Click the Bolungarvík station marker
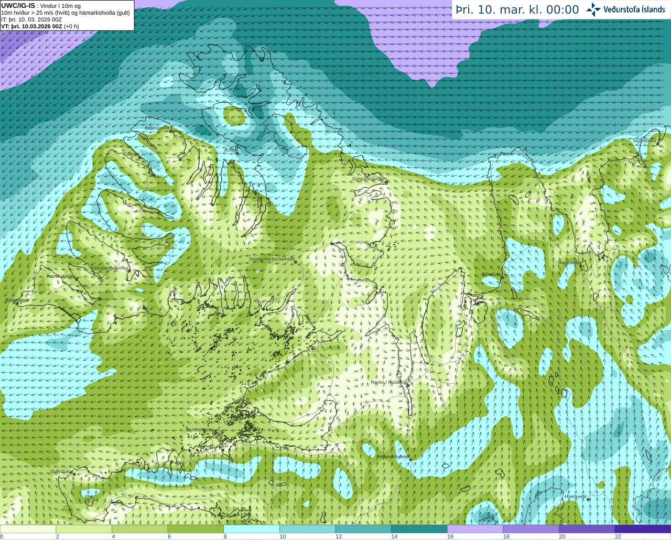Image resolution: width=671 pixels, height=540 pixels. point(171,132)
